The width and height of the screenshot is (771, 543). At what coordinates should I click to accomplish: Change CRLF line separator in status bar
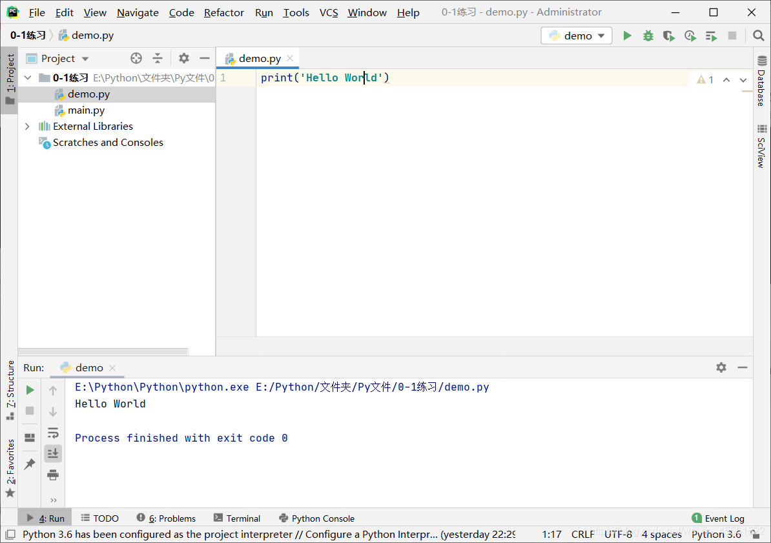point(583,534)
